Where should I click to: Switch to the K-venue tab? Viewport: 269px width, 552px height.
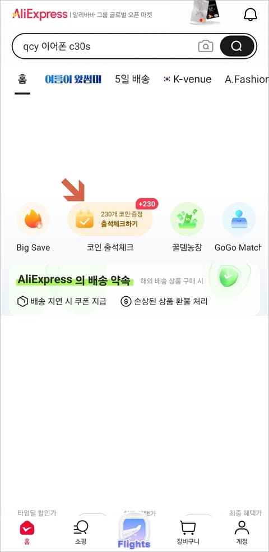point(187,79)
